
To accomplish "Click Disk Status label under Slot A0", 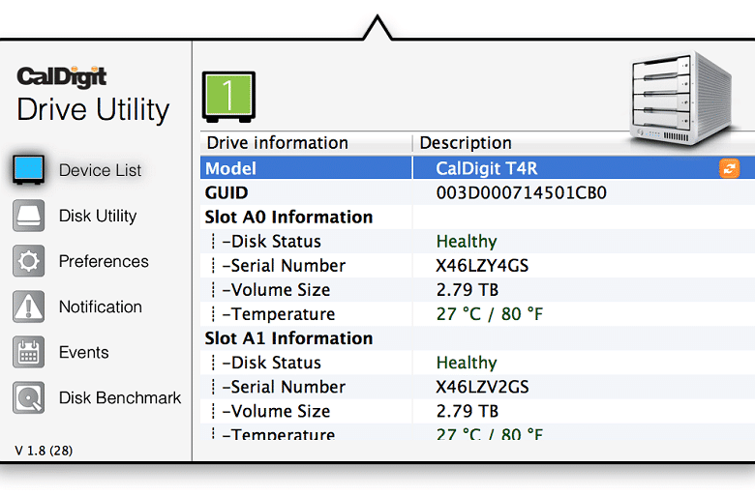I will coord(272,241).
